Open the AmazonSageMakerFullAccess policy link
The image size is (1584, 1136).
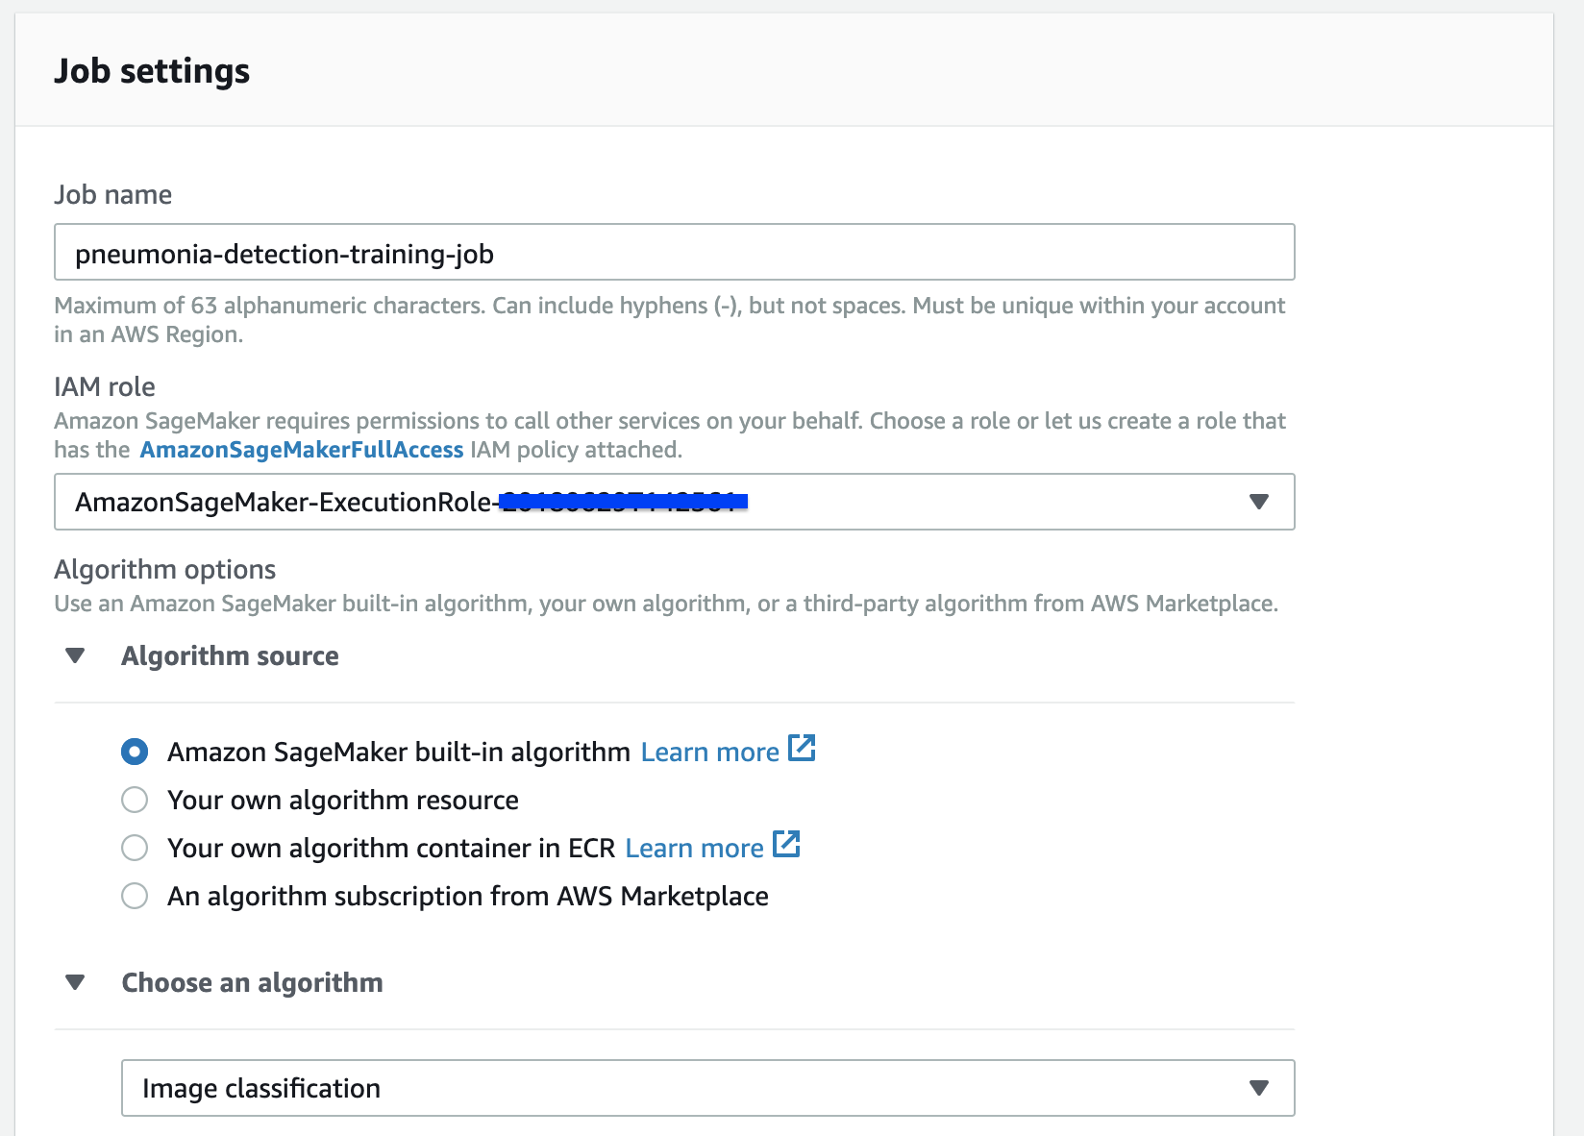[x=302, y=450]
